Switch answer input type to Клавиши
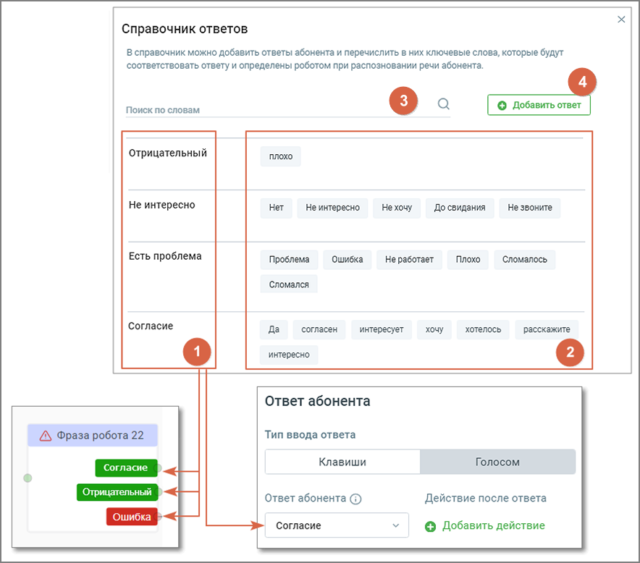640x563 pixels. click(x=342, y=462)
